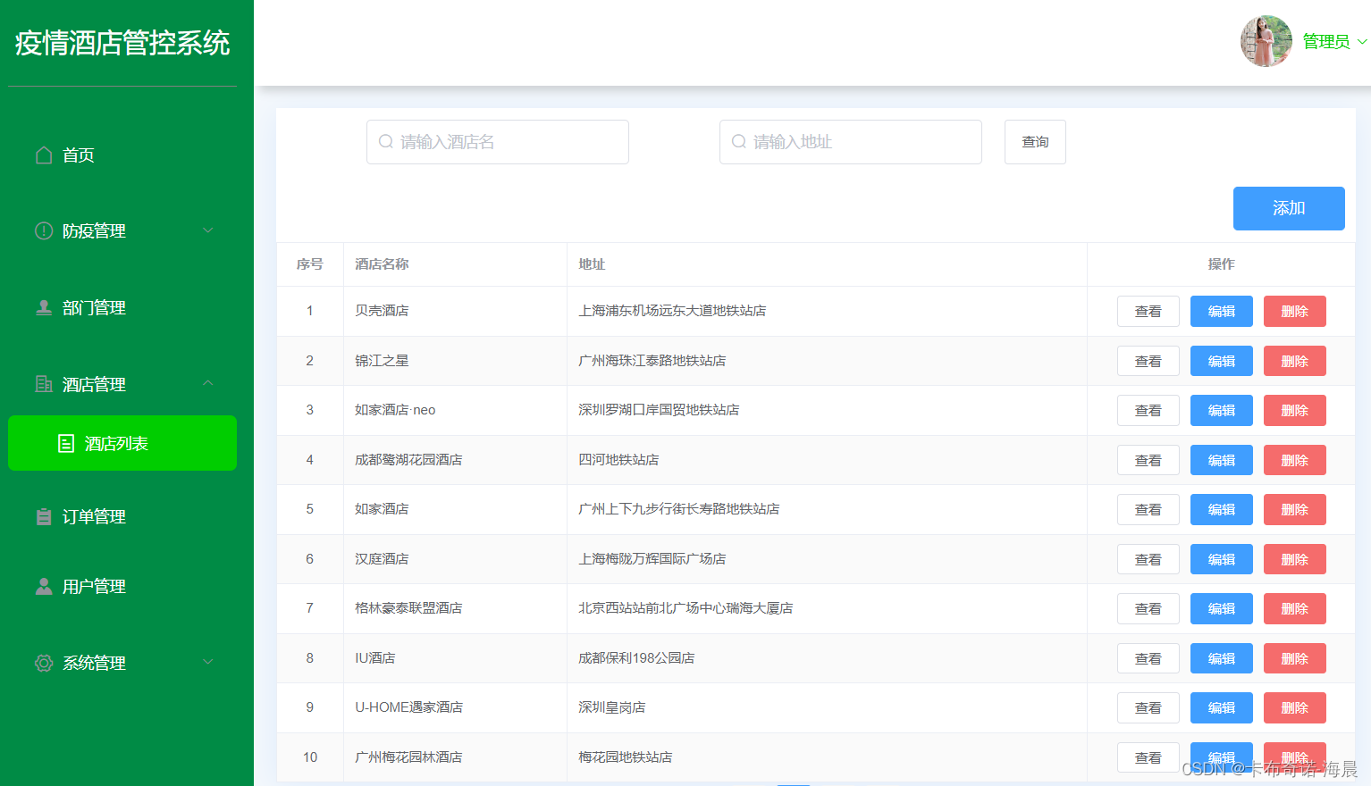Viewport: 1371px width, 786px height.
Task: Click the 请输入酒店名 input field
Action: pos(497,141)
